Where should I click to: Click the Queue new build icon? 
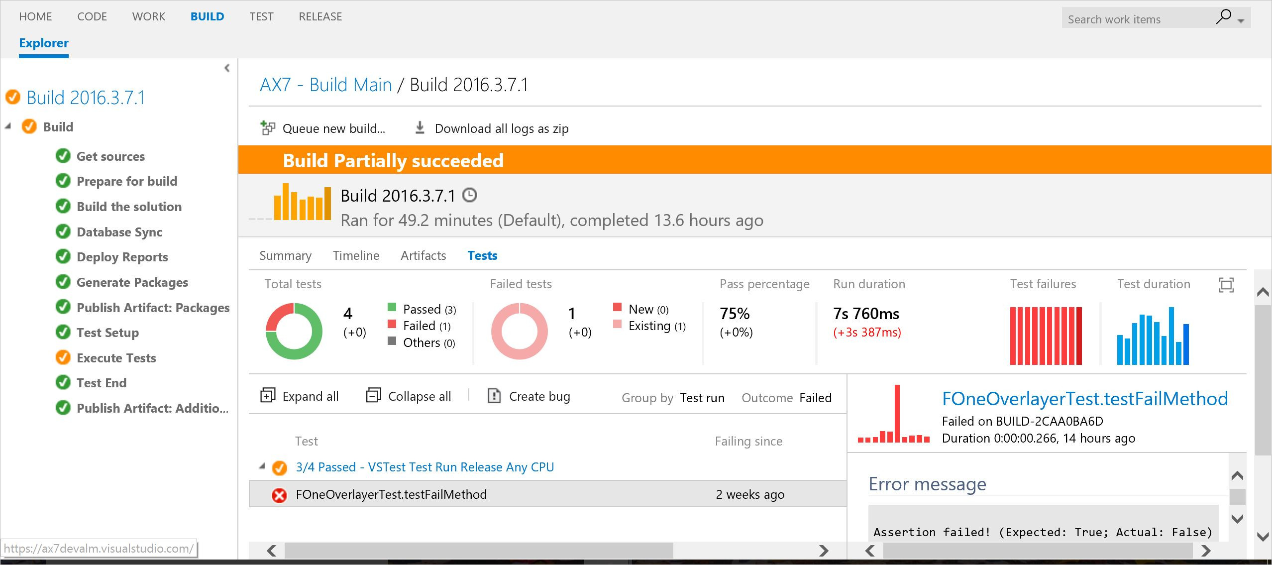(x=268, y=128)
